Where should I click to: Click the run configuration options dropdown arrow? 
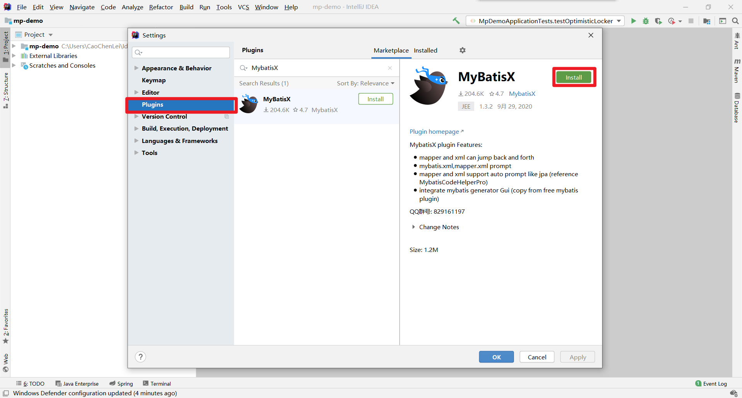tap(681, 21)
